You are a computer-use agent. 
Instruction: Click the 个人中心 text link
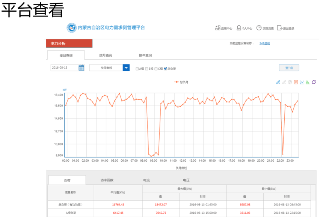247,28
